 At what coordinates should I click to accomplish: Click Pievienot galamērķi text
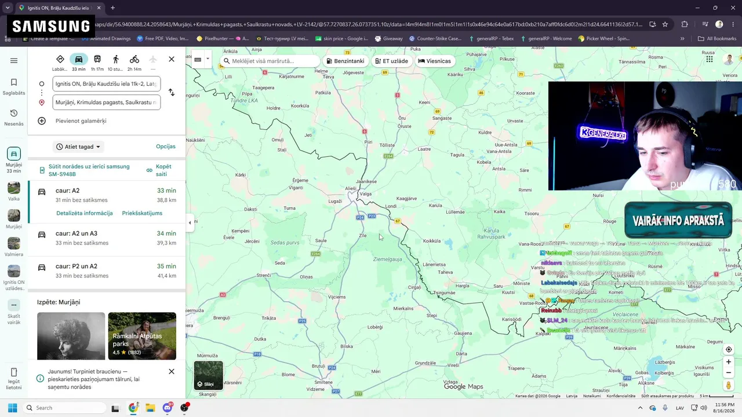(81, 121)
